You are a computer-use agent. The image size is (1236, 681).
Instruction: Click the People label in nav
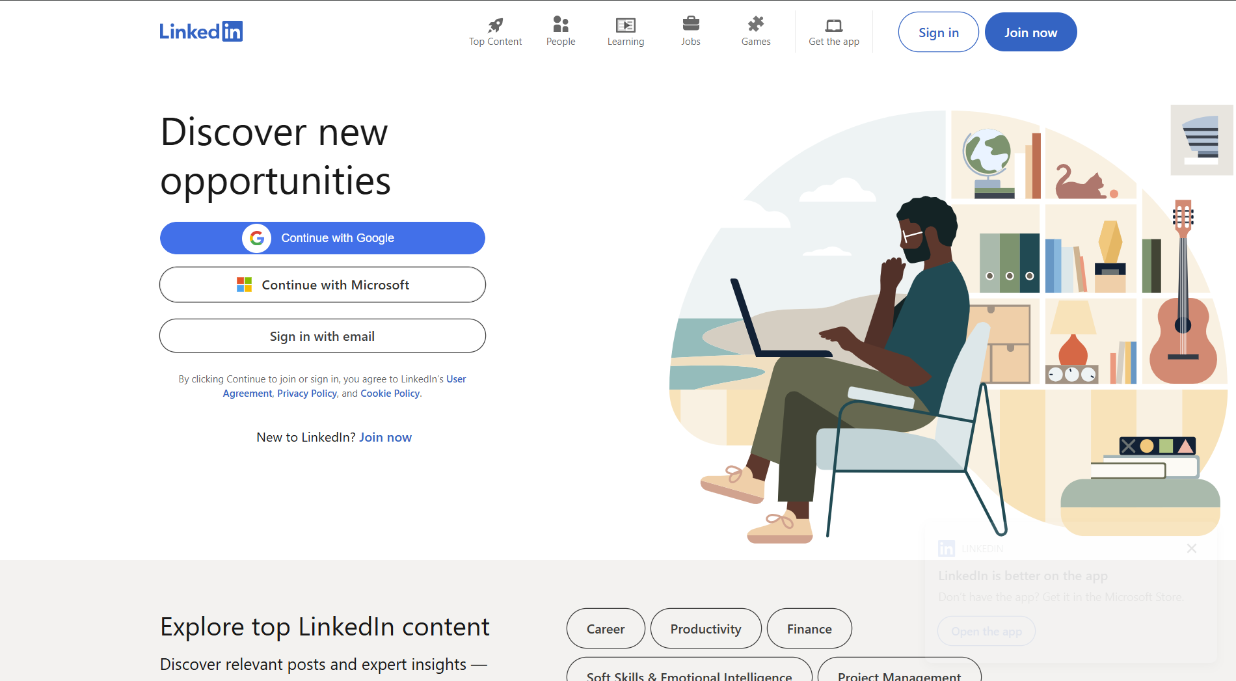click(x=561, y=42)
